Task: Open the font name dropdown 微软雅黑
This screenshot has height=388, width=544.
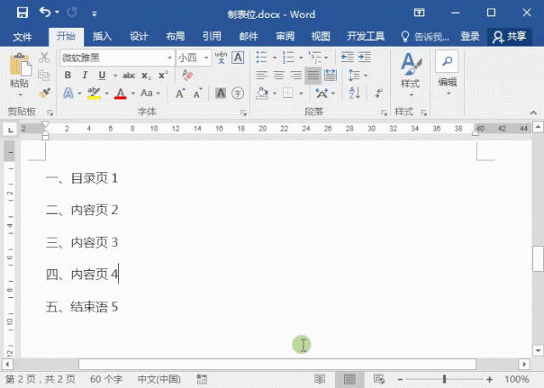Action: (117, 58)
